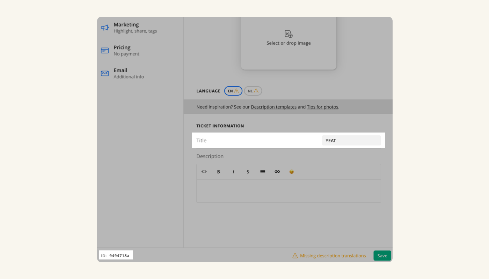Click the warning triangle icon beside the Missing description translations text

[x=295, y=256]
